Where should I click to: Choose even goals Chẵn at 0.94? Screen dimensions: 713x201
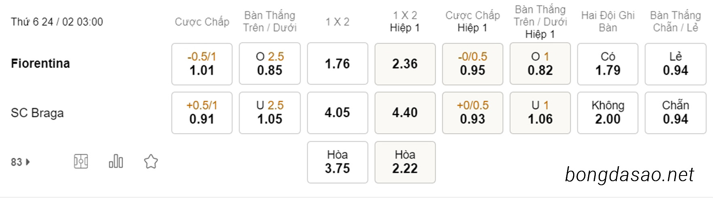[675, 113]
